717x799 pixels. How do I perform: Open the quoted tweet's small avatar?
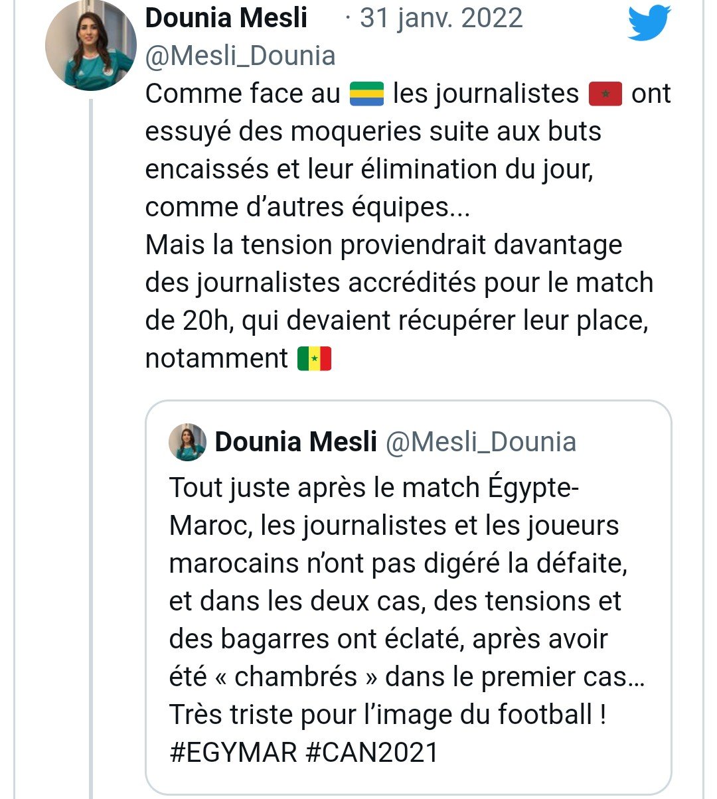pos(187,442)
